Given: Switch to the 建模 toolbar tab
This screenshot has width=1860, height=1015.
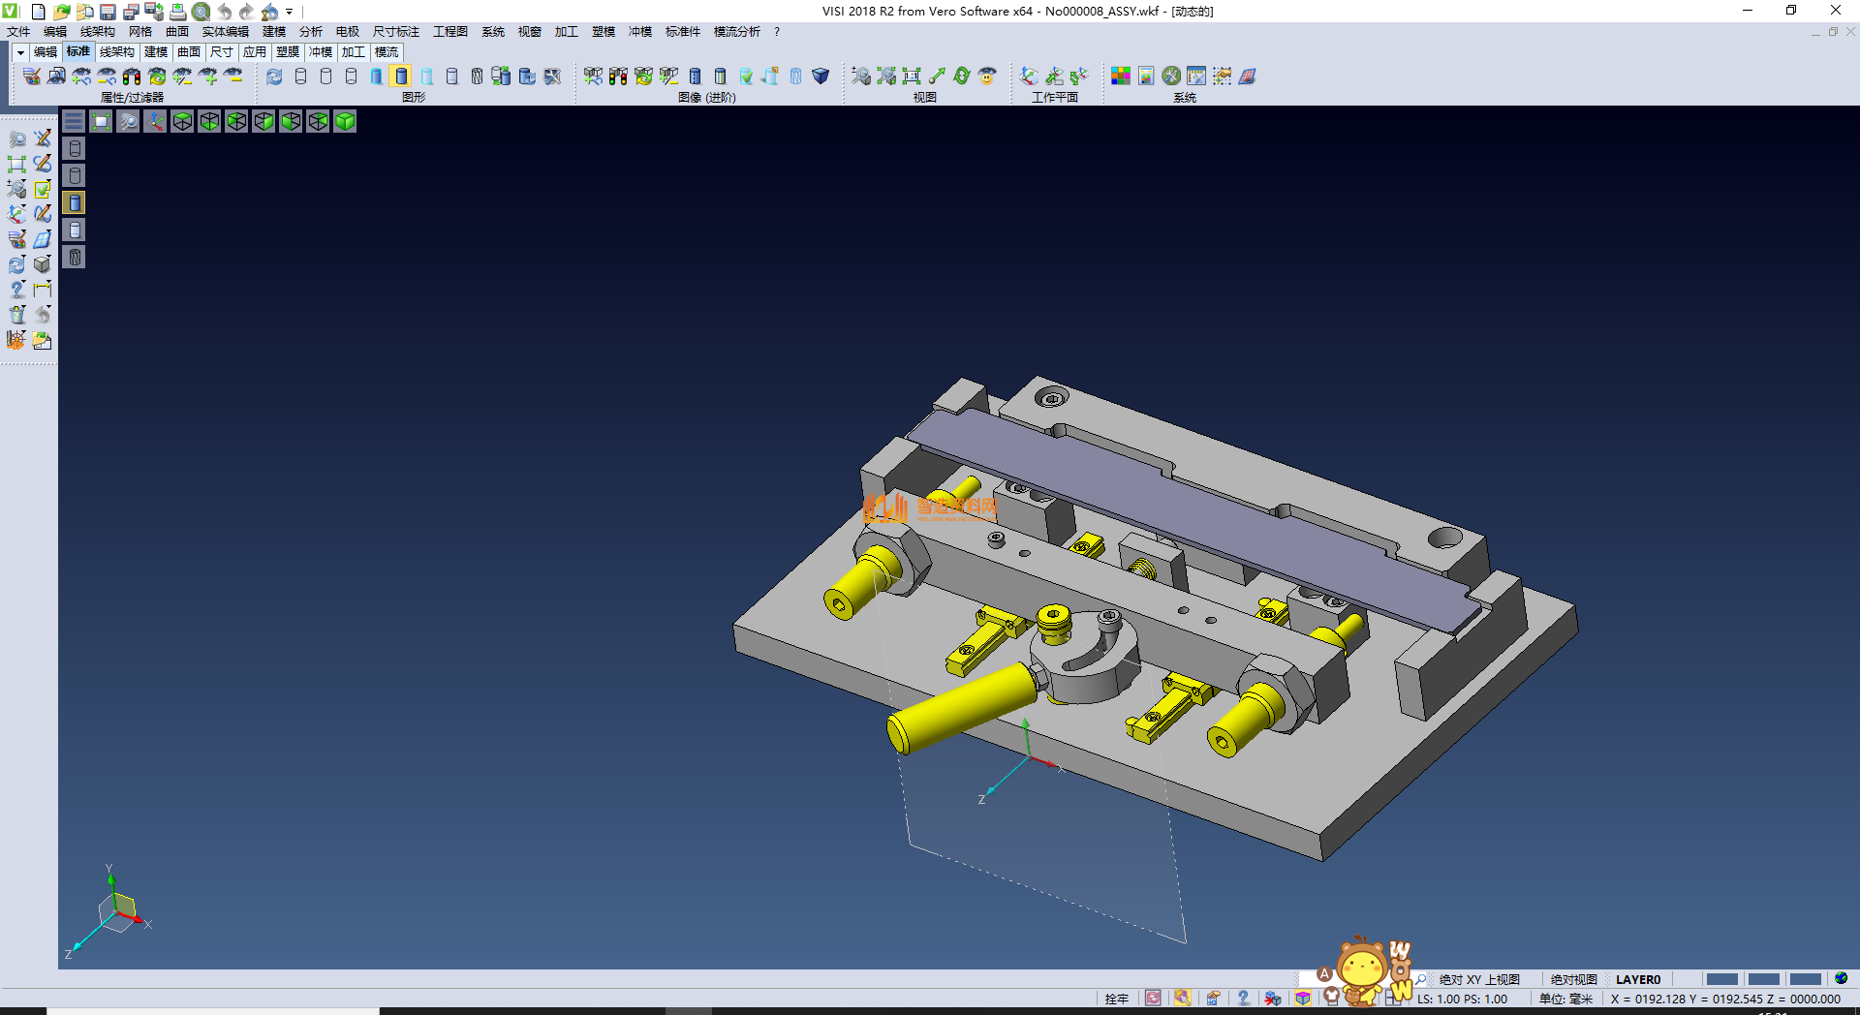Looking at the screenshot, I should click(x=156, y=52).
